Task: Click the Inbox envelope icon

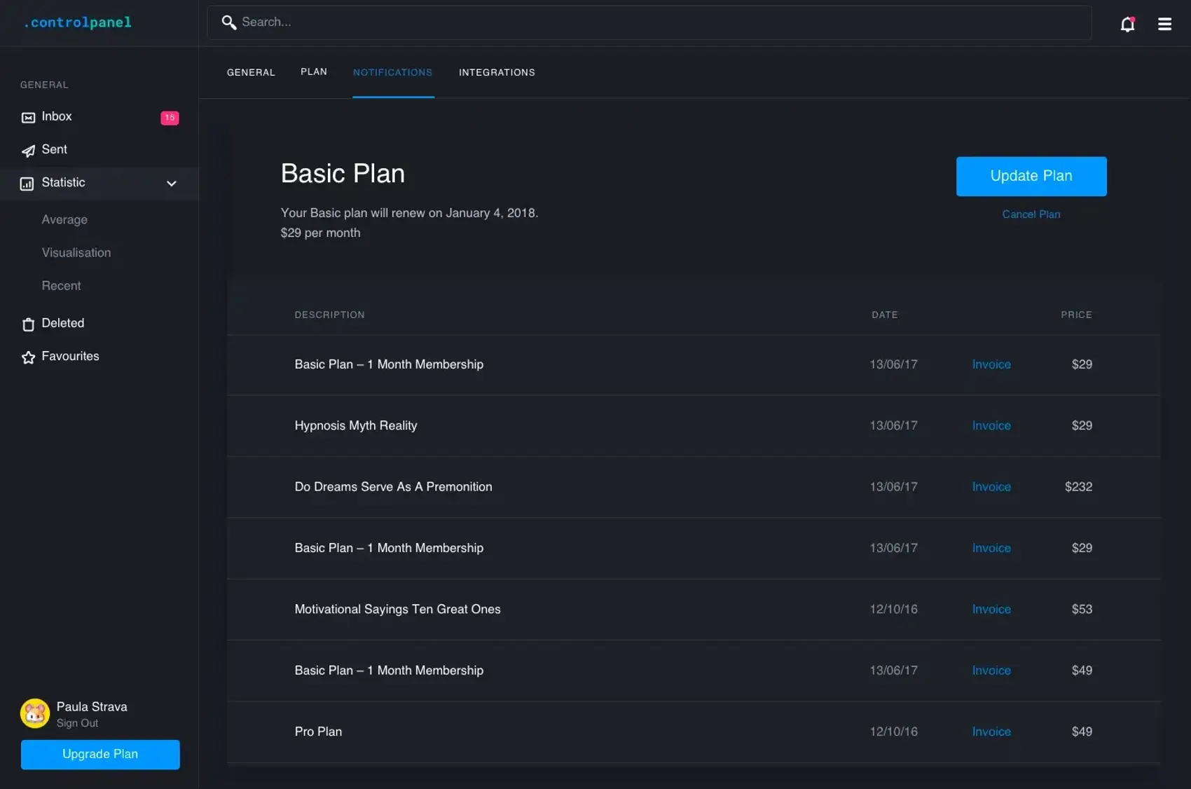Action: (x=28, y=118)
